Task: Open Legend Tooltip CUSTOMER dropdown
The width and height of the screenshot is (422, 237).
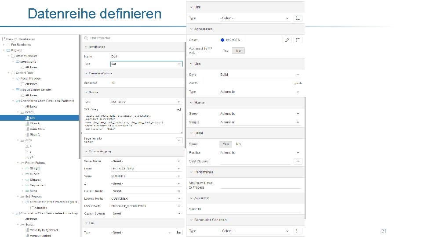Action: [x=146, y=198]
